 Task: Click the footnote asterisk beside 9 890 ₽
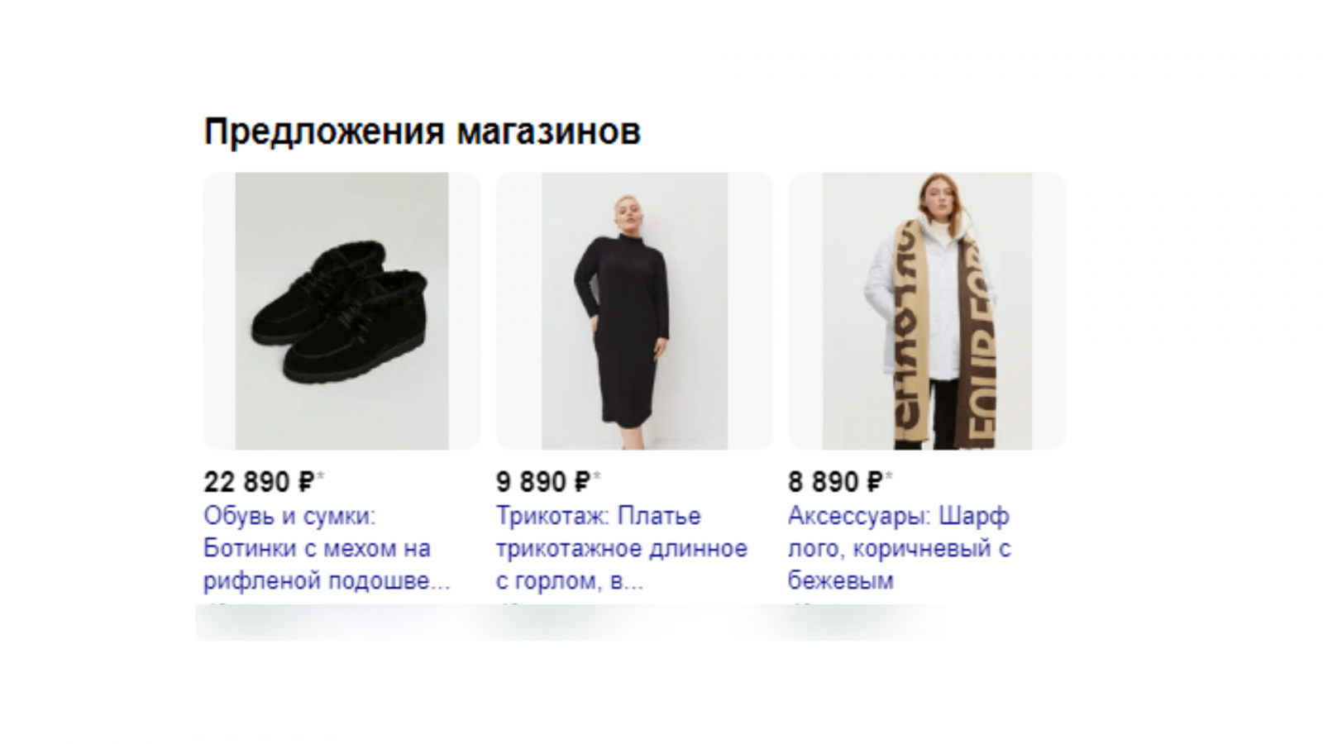click(596, 475)
